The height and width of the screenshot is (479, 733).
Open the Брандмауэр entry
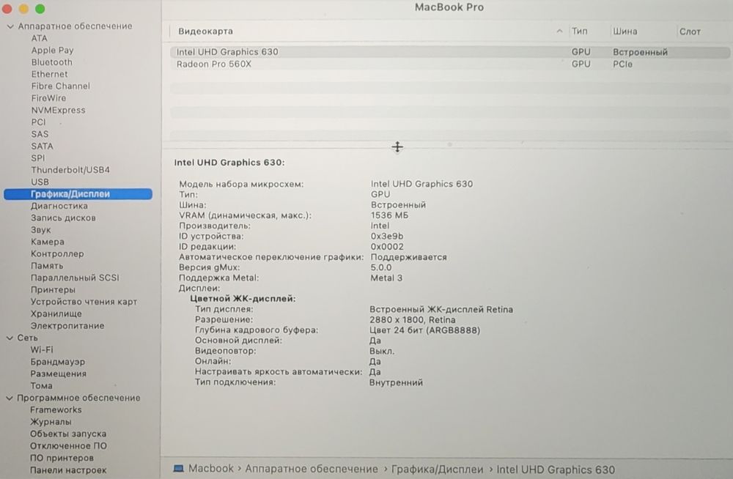click(x=58, y=362)
